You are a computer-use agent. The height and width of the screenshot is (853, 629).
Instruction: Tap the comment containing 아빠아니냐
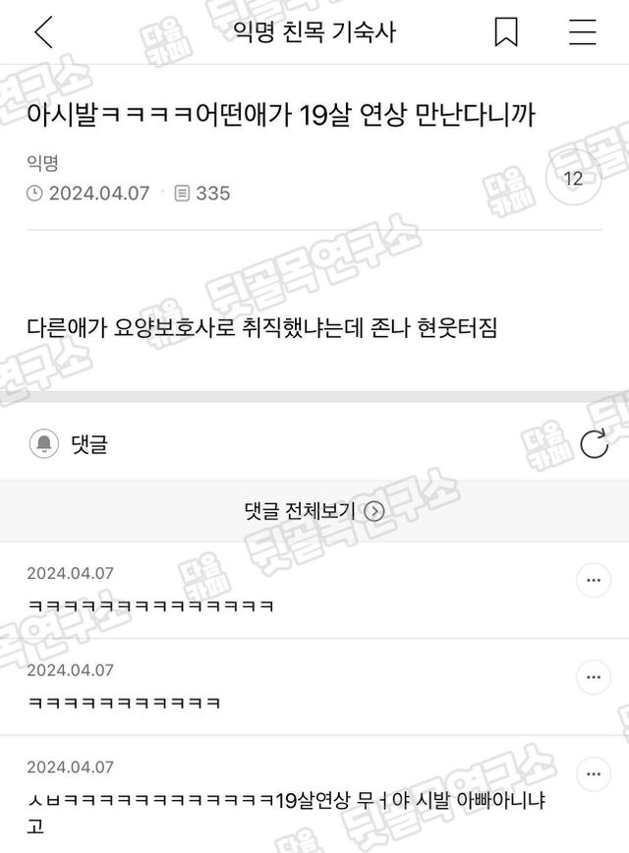[286, 813]
